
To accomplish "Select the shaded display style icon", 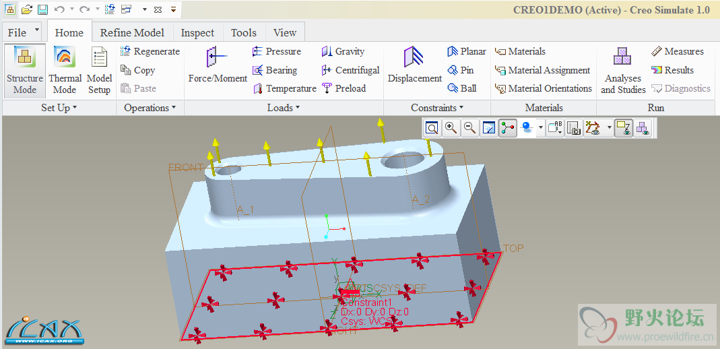I will [527, 128].
